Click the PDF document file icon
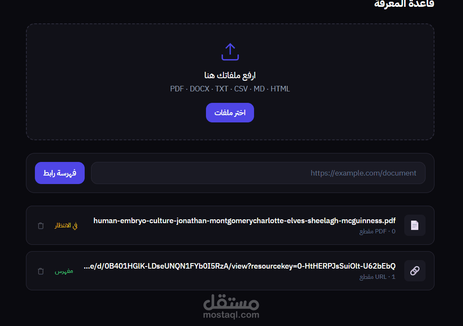463x326 pixels. (414, 225)
